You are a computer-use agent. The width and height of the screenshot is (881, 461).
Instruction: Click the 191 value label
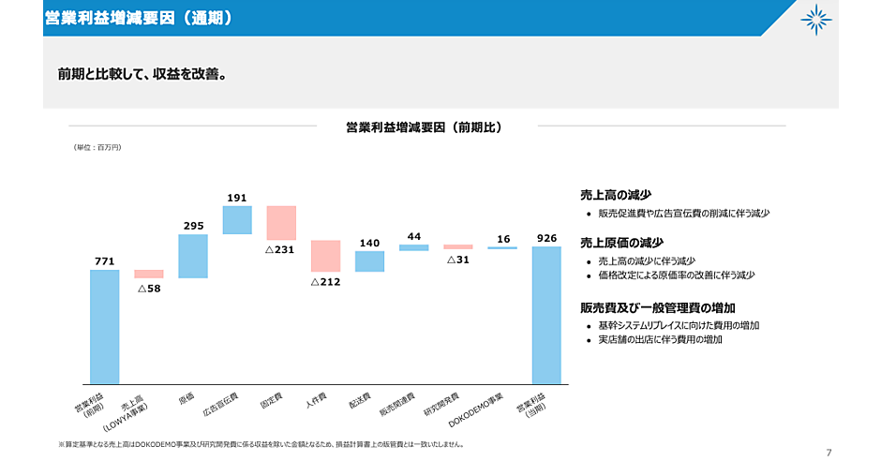[x=237, y=198]
